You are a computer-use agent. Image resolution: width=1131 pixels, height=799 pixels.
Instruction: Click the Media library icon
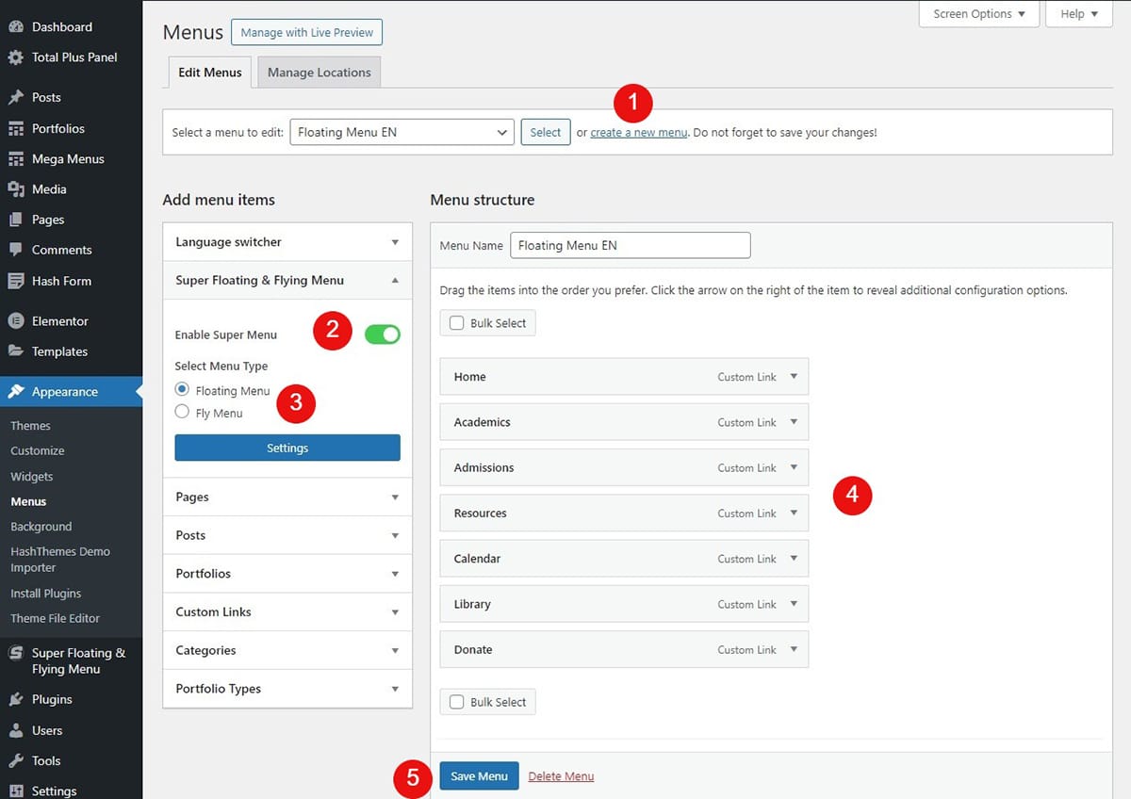point(16,189)
